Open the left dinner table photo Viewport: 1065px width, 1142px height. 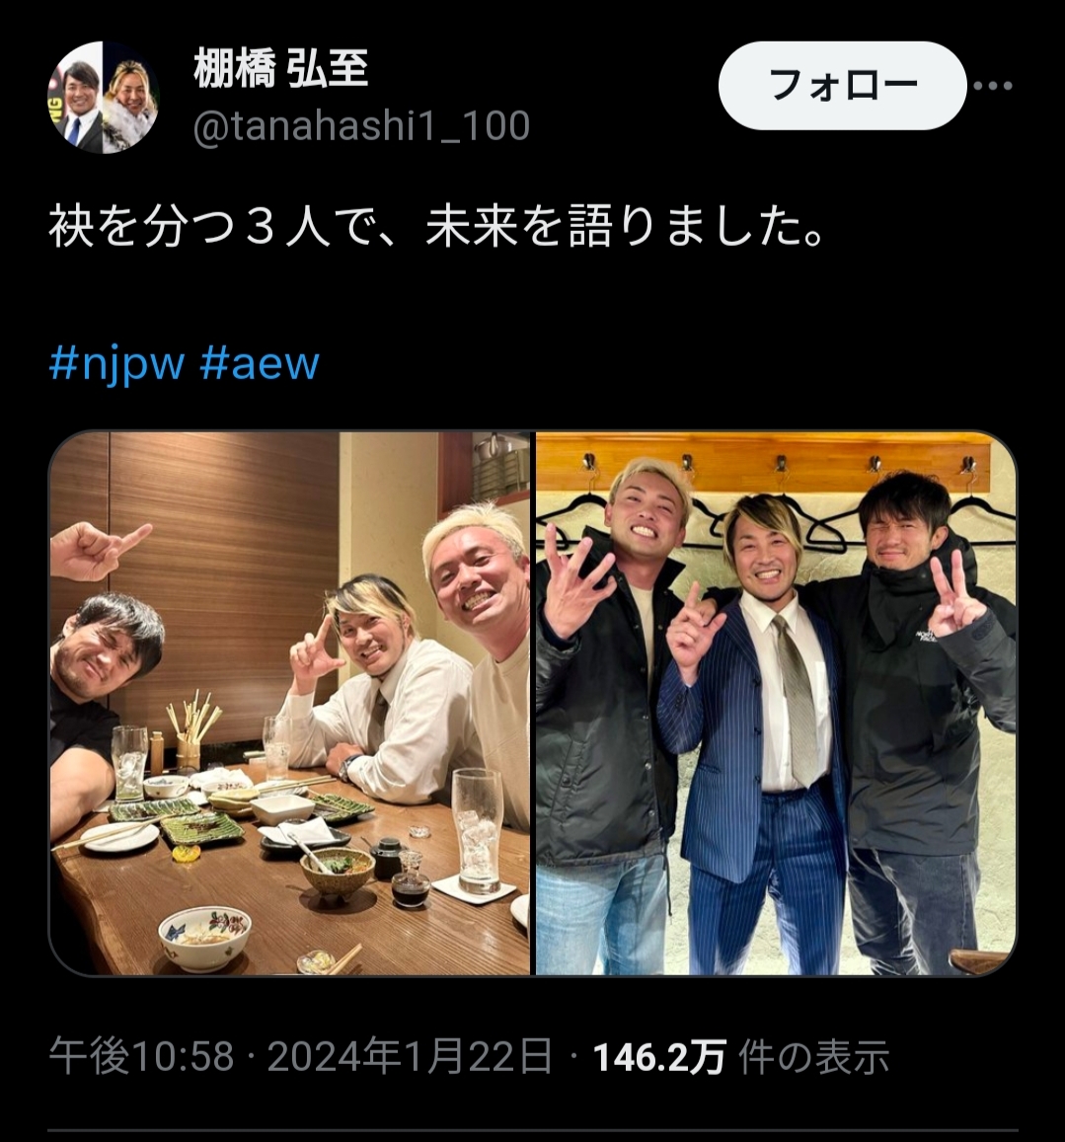(289, 703)
